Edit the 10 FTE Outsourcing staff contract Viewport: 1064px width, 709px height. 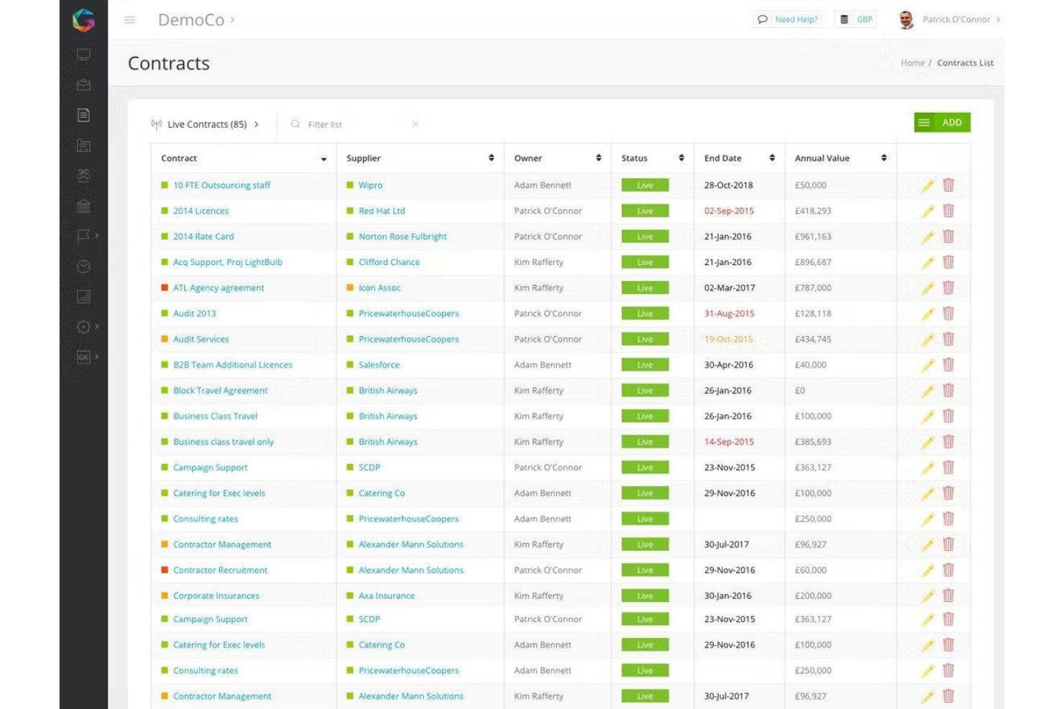(928, 185)
